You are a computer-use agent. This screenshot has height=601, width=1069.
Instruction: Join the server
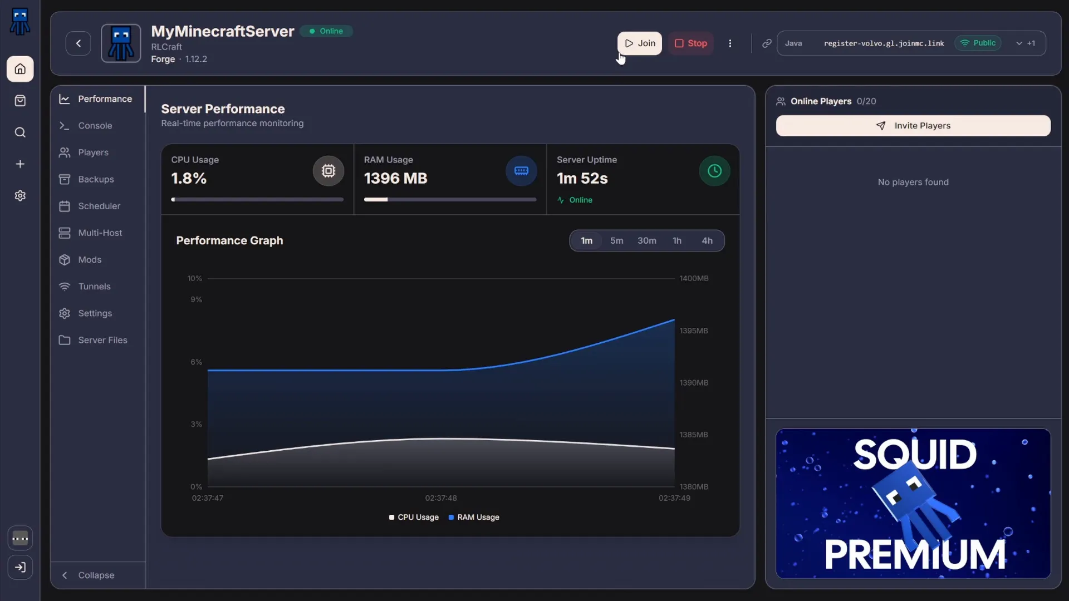click(640, 43)
